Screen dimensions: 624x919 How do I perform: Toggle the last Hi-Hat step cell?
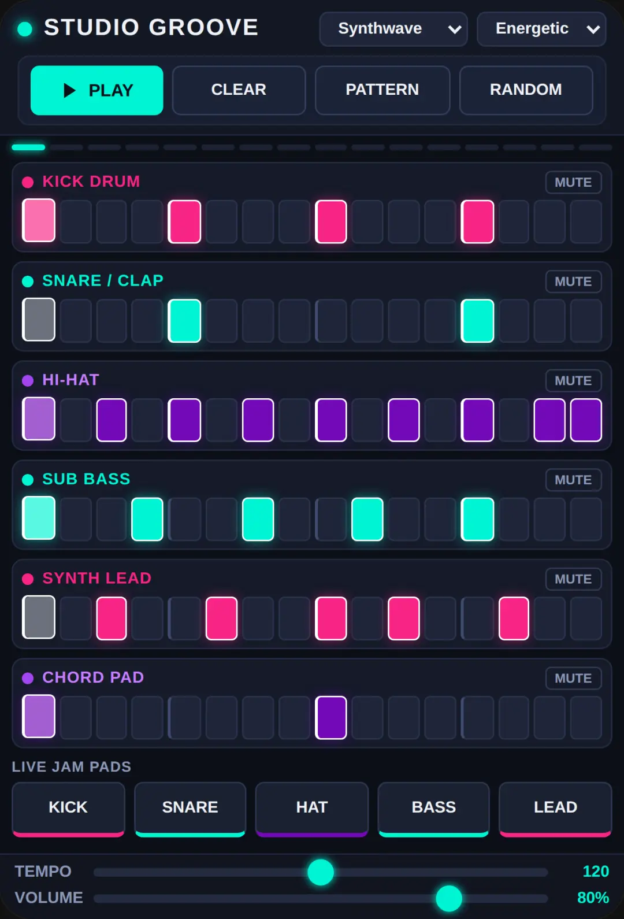click(x=586, y=420)
